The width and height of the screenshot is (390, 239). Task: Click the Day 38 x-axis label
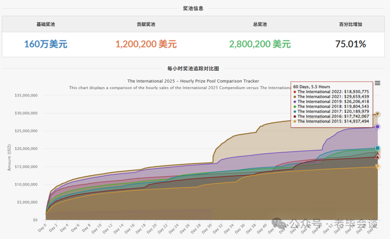(251, 229)
